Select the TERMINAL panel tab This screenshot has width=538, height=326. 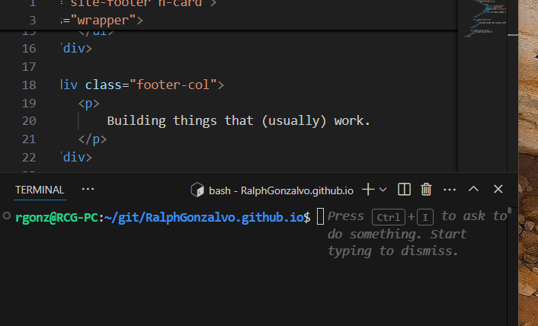pyautogui.click(x=40, y=190)
